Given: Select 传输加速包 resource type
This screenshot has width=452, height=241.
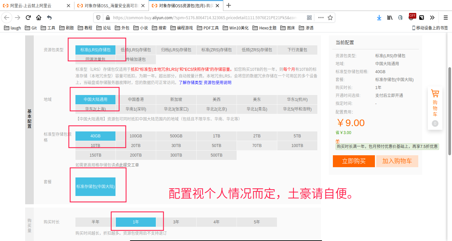Looking at the screenshot, I should [x=136, y=59].
